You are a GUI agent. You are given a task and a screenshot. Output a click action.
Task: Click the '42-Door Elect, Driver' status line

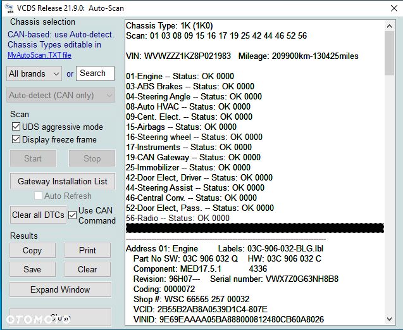[x=199, y=177]
